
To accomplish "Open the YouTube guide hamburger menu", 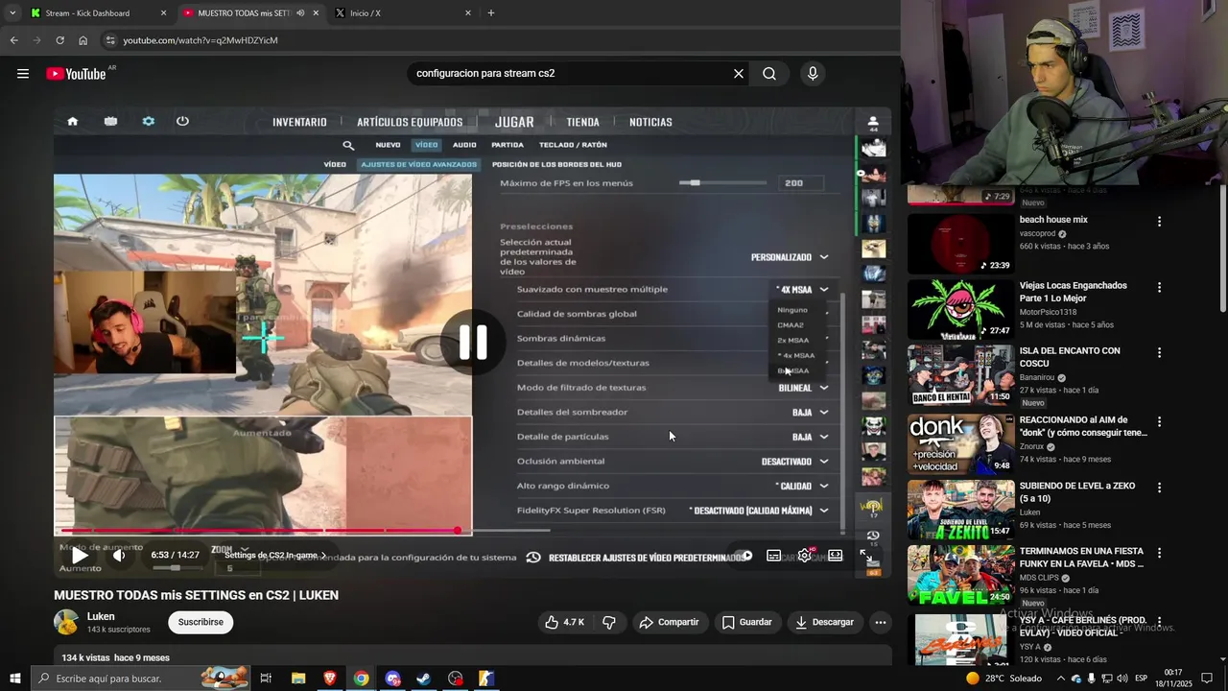I will [23, 74].
